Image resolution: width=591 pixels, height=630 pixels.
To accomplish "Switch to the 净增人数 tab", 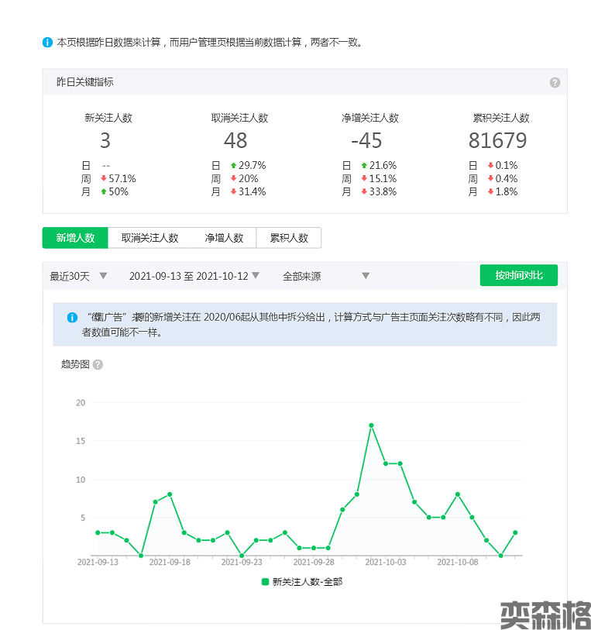I will 224,238.
